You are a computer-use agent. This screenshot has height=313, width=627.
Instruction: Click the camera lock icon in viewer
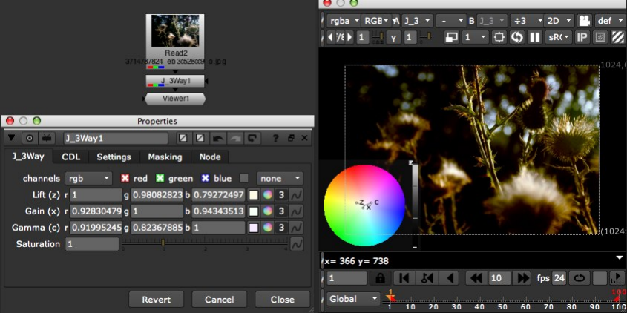click(x=585, y=20)
